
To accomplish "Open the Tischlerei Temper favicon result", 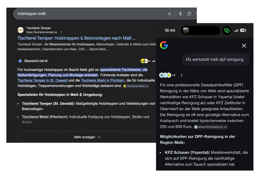I will (x=21, y=30).
